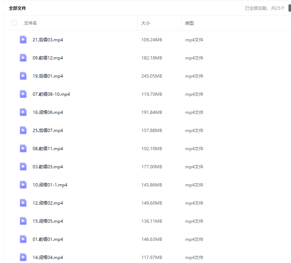Open file 01.前缀01.mp4
Viewport: 291px width, 263px height.
48,239
